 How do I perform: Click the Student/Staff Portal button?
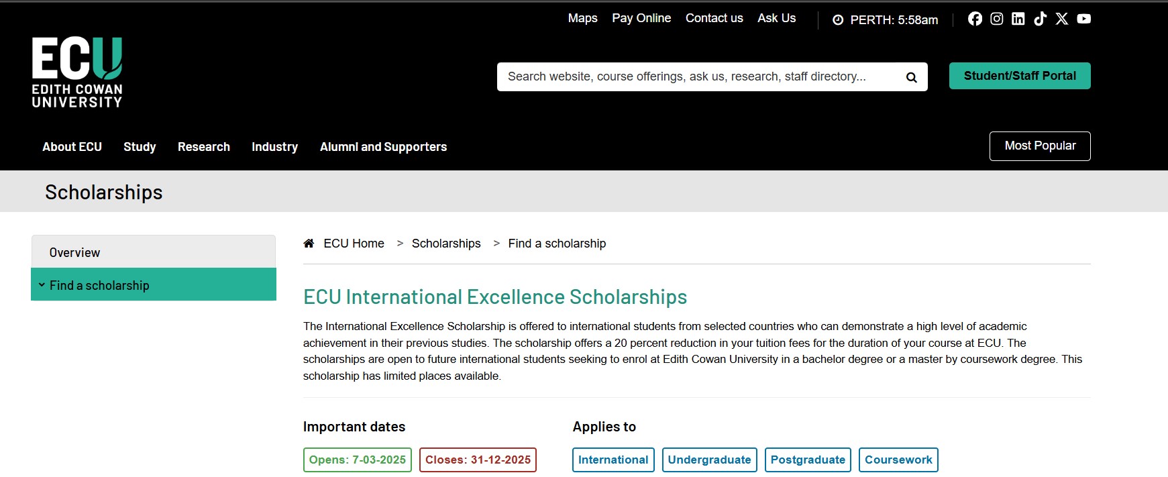point(1020,76)
